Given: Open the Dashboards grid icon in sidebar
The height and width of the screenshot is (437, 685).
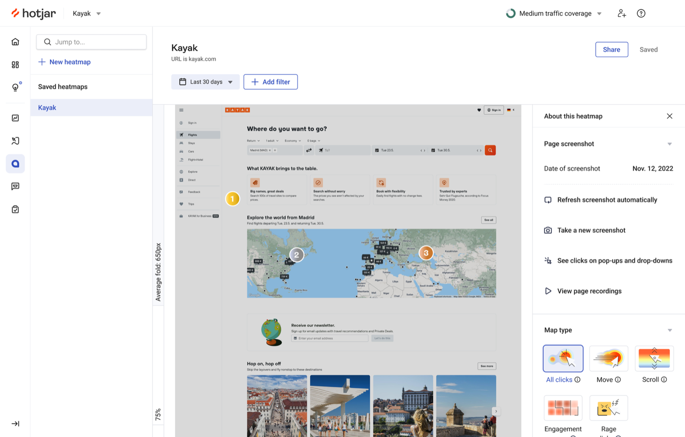Looking at the screenshot, I should coord(15,65).
